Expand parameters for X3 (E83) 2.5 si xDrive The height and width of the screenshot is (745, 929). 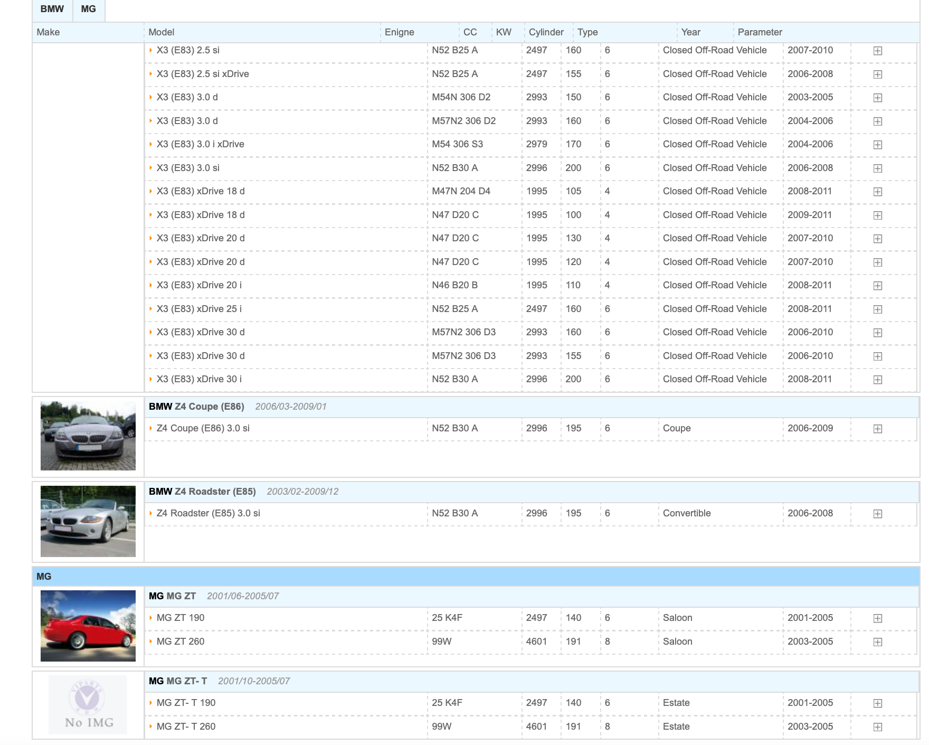[x=877, y=74]
